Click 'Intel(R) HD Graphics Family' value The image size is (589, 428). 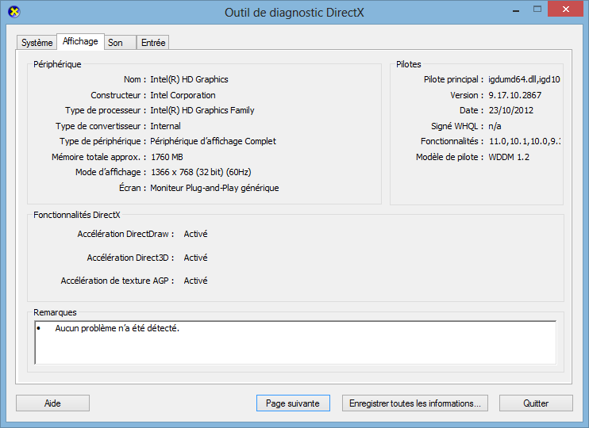click(x=202, y=110)
